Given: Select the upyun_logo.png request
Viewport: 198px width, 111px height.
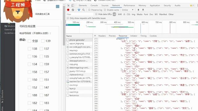Looking at the screenshot, I should 79,43.
